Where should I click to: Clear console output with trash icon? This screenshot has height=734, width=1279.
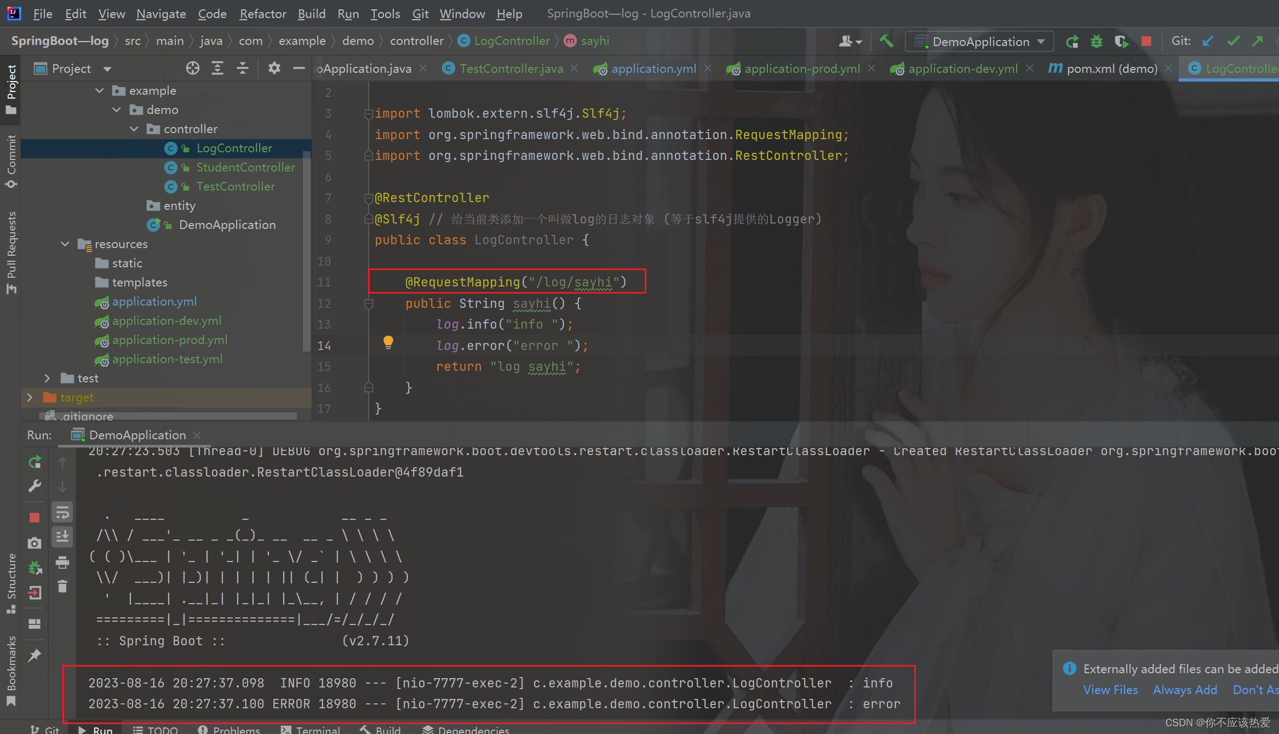62,586
